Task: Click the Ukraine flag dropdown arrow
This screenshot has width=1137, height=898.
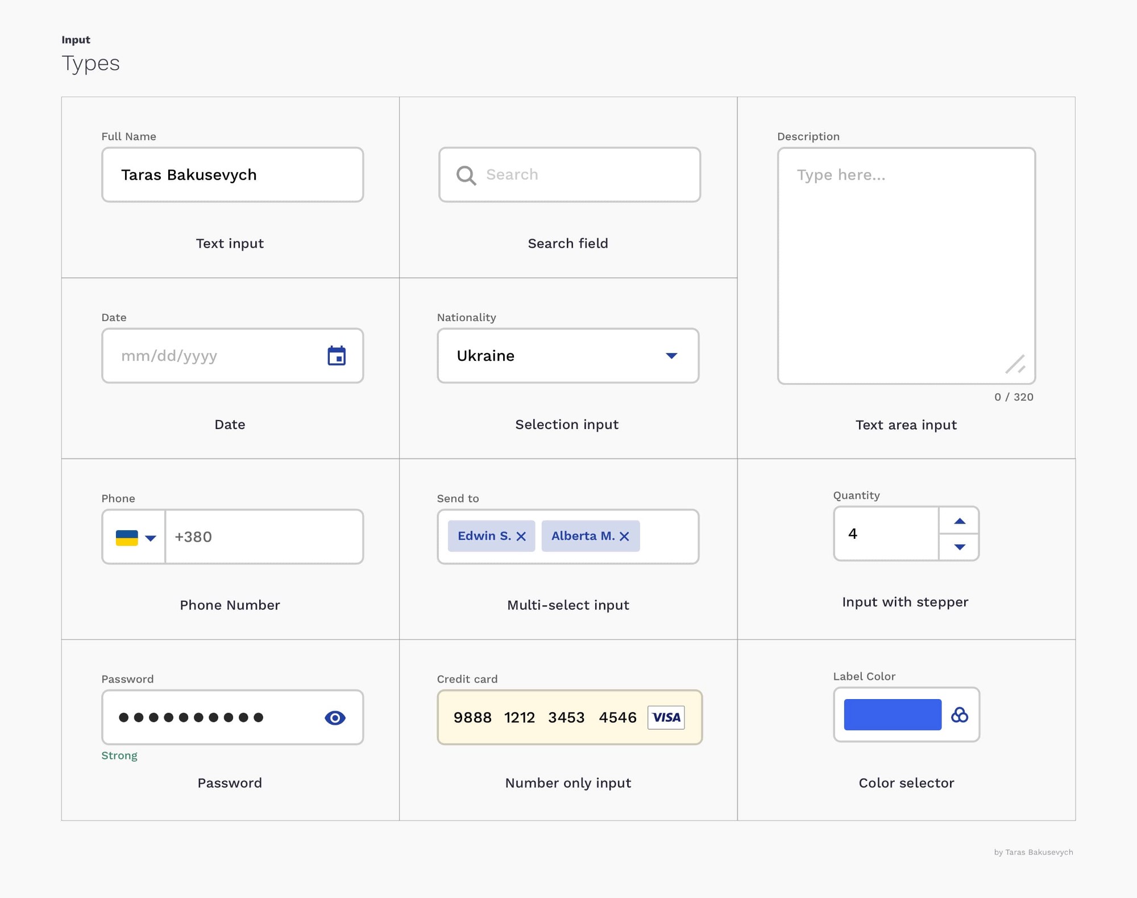Action: (150, 537)
